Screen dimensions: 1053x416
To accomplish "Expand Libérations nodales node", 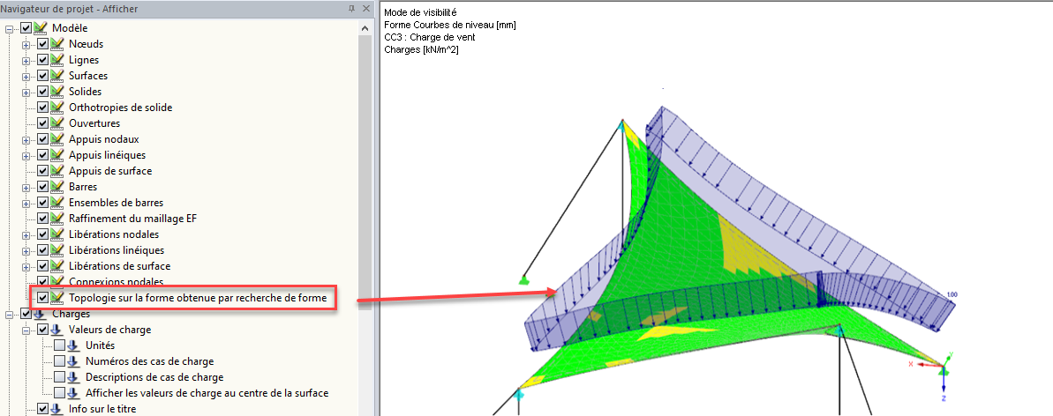I will click(x=26, y=235).
